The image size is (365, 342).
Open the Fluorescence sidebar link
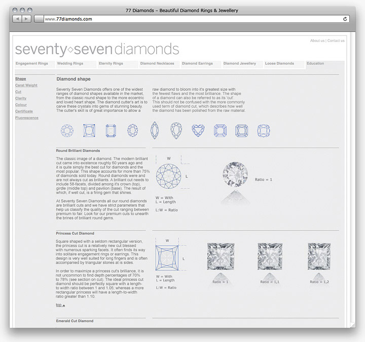27,118
